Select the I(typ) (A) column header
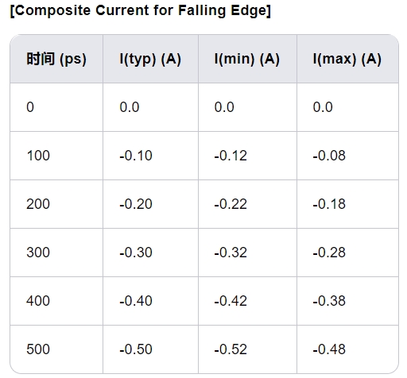Screen dimensions: 407x378 pyautogui.click(x=150, y=59)
